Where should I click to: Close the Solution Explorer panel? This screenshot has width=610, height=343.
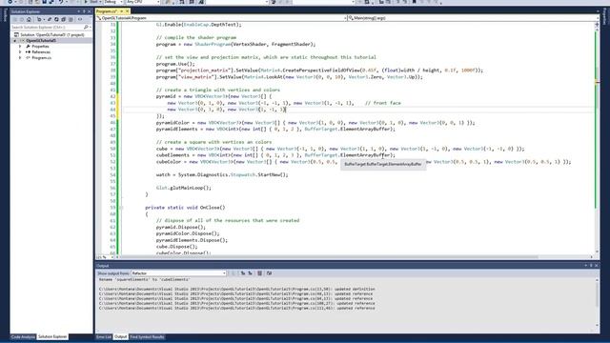click(89, 11)
